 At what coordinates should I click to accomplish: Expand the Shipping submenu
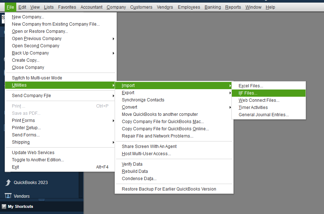click(x=60, y=142)
